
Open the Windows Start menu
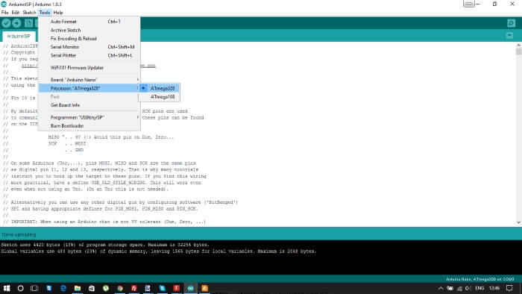coord(6,288)
